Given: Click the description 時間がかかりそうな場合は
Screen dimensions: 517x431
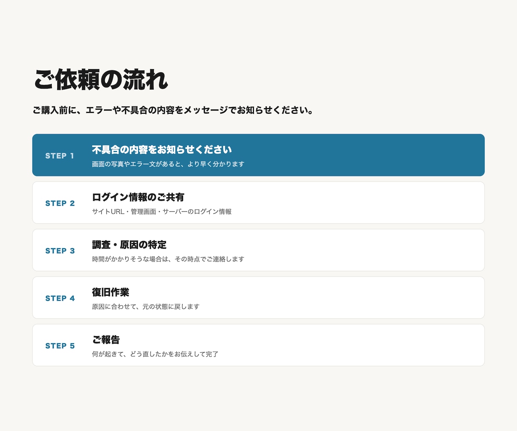Looking at the screenshot, I should [168, 259].
